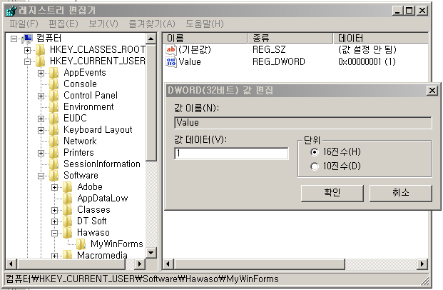
Task: Click the computer icon at tree root
Action: tap(27, 38)
